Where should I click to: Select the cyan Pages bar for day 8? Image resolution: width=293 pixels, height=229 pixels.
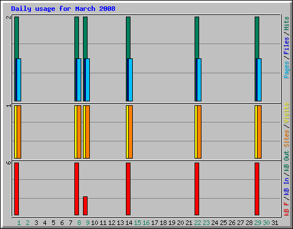coord(79,80)
